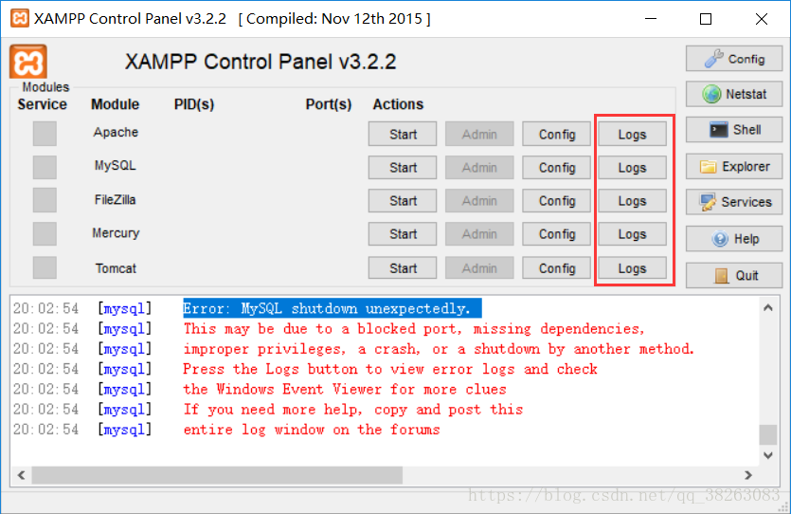Viewport: 791px width, 514px height.
Task: Click log line "the Windows Event Viewer"
Action: coord(345,389)
